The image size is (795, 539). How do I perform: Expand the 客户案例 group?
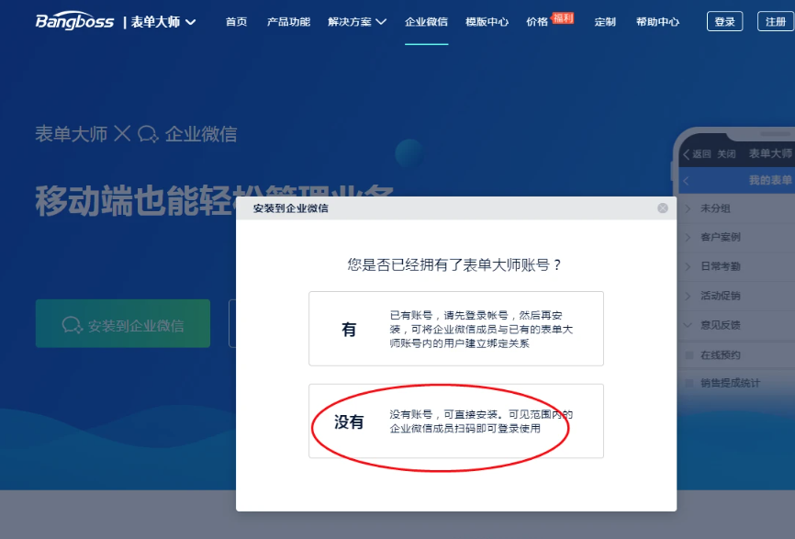tap(688, 238)
